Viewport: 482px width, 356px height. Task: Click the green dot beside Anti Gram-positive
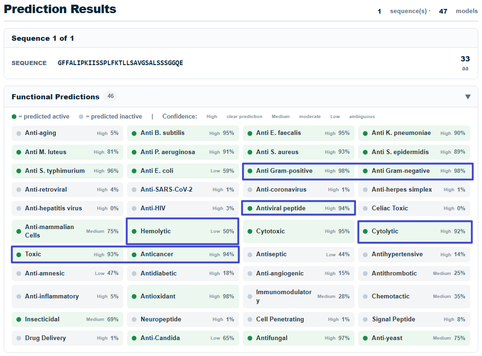(250, 171)
